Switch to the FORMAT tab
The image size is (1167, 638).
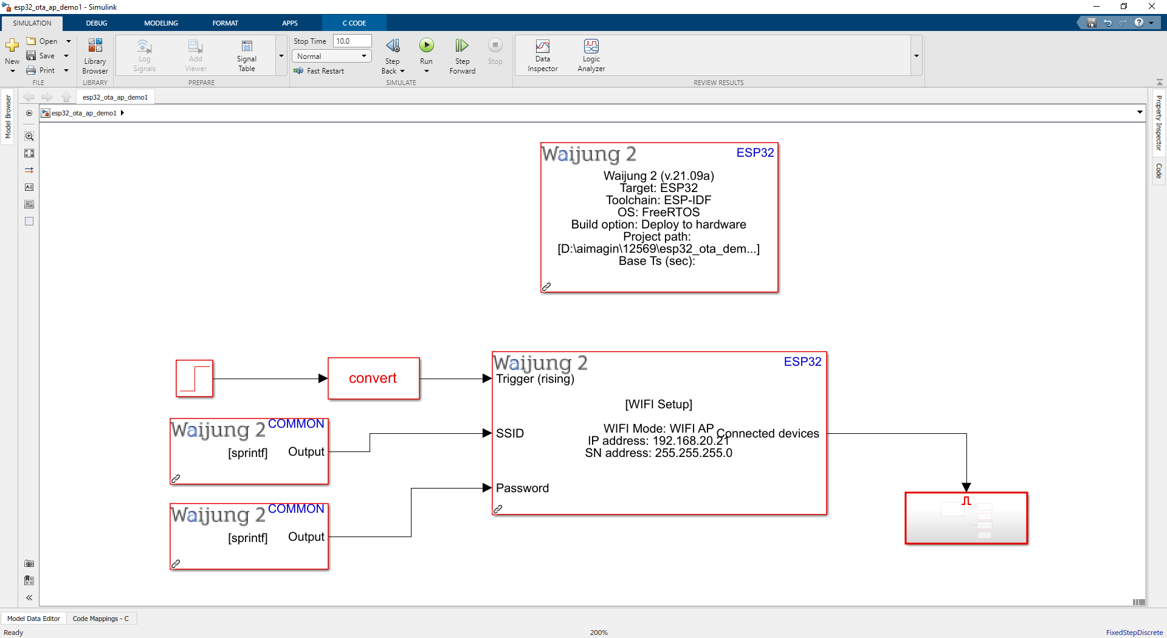coord(225,23)
